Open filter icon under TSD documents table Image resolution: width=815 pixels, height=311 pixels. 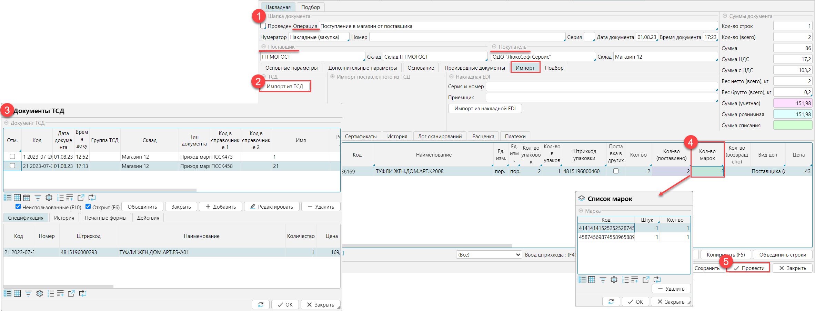tap(38, 198)
